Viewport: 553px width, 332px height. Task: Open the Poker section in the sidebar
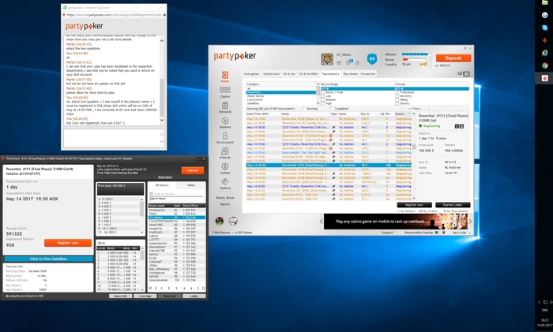click(x=225, y=76)
